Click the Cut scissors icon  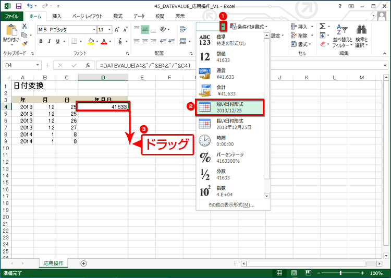[25, 26]
